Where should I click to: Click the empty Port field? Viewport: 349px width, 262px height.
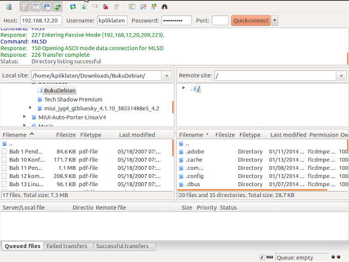(x=220, y=21)
